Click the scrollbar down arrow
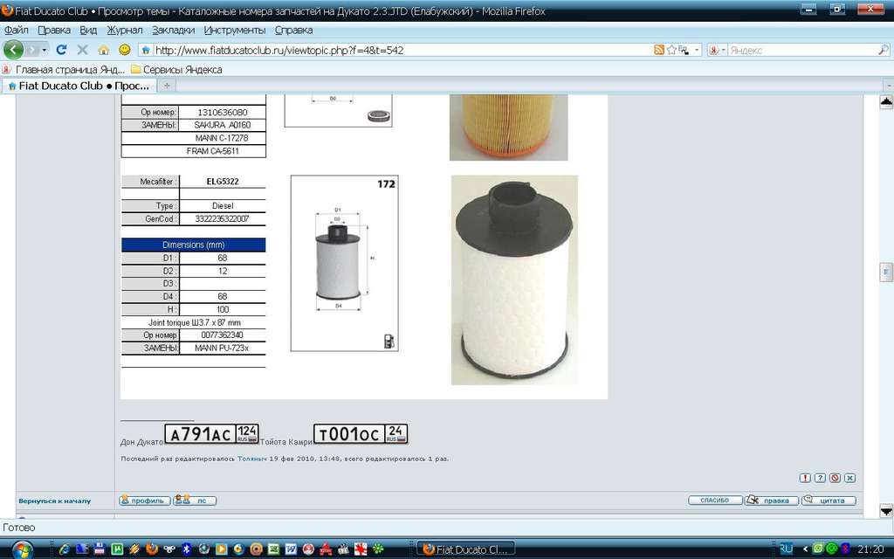The width and height of the screenshot is (894, 559). pyautogui.click(x=886, y=511)
